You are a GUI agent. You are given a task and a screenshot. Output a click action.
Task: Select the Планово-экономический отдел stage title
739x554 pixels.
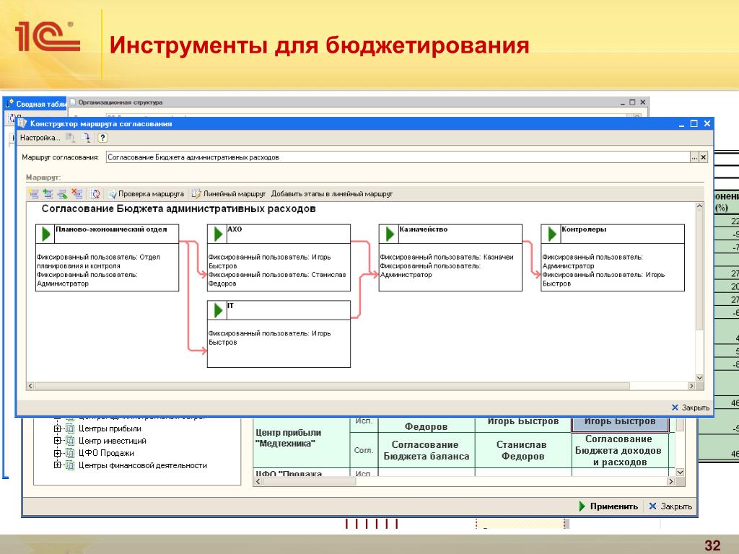(x=111, y=229)
